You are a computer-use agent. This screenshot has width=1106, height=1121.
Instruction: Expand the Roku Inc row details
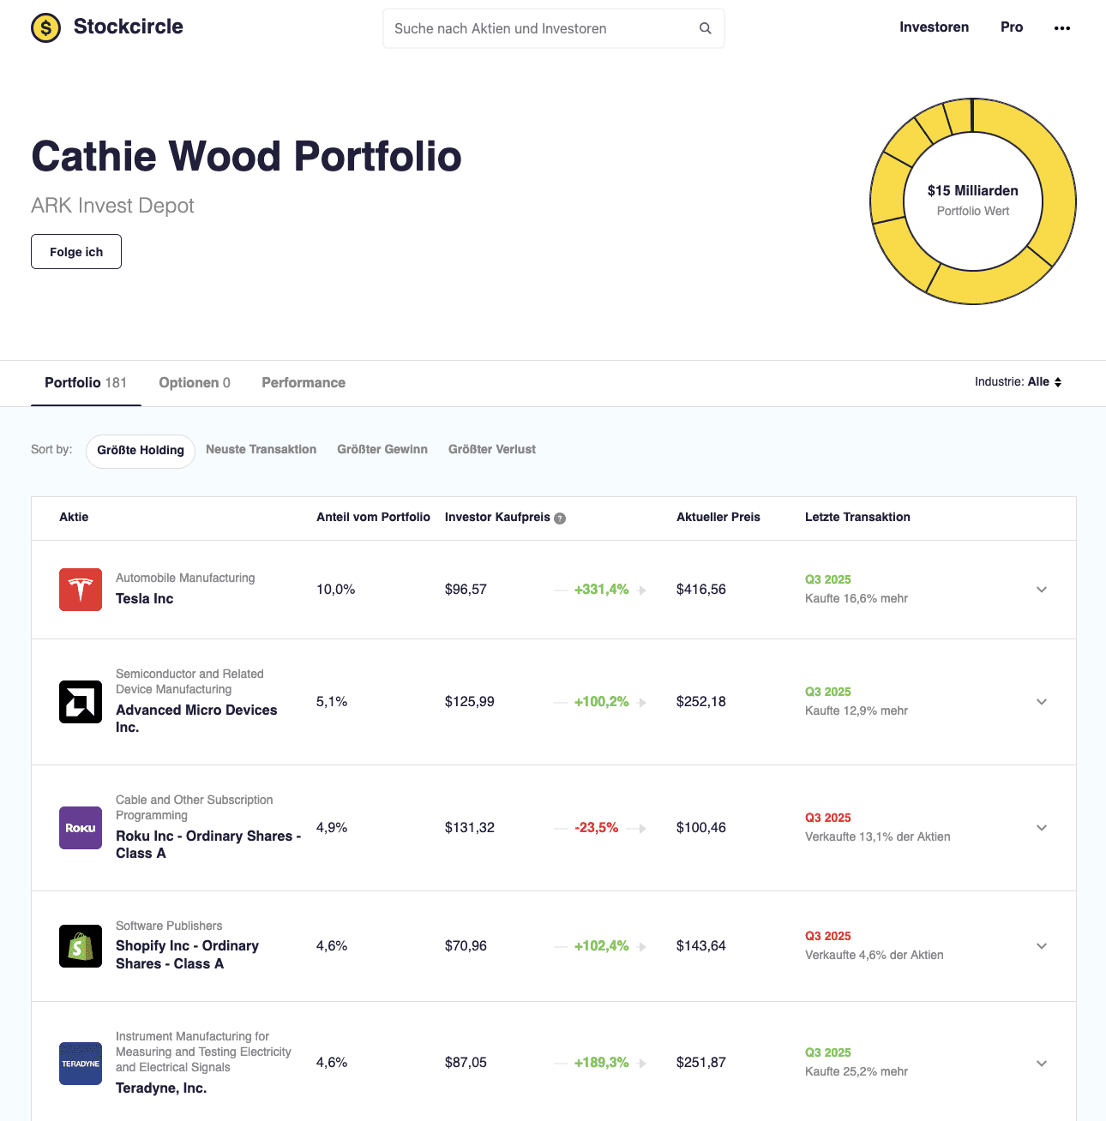[1041, 828]
